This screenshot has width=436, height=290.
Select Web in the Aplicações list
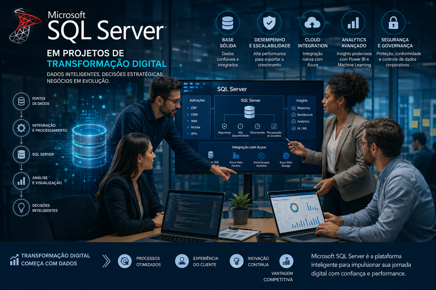[194, 121]
